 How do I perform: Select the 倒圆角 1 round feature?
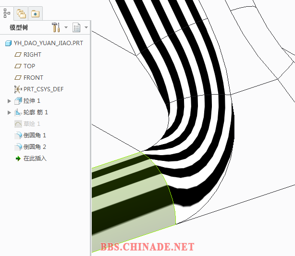[35, 135]
